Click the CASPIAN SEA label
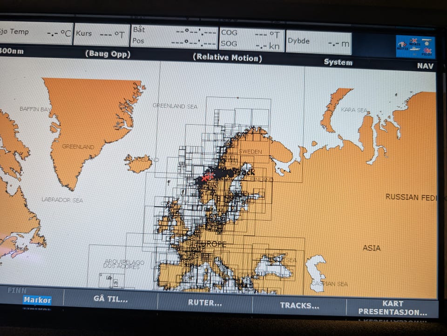The width and height of the screenshot is (447, 336). pyautogui.click(x=330, y=284)
